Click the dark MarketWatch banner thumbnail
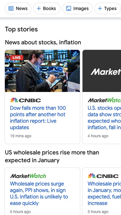Viewport: 121px width, 215px height. pos(102,71)
